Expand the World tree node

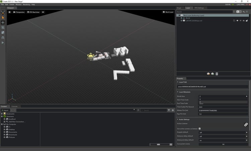(x=181, y=18)
